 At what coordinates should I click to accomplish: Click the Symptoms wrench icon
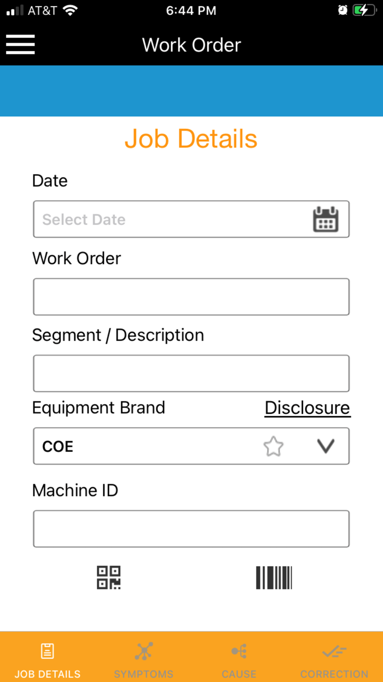(x=143, y=650)
